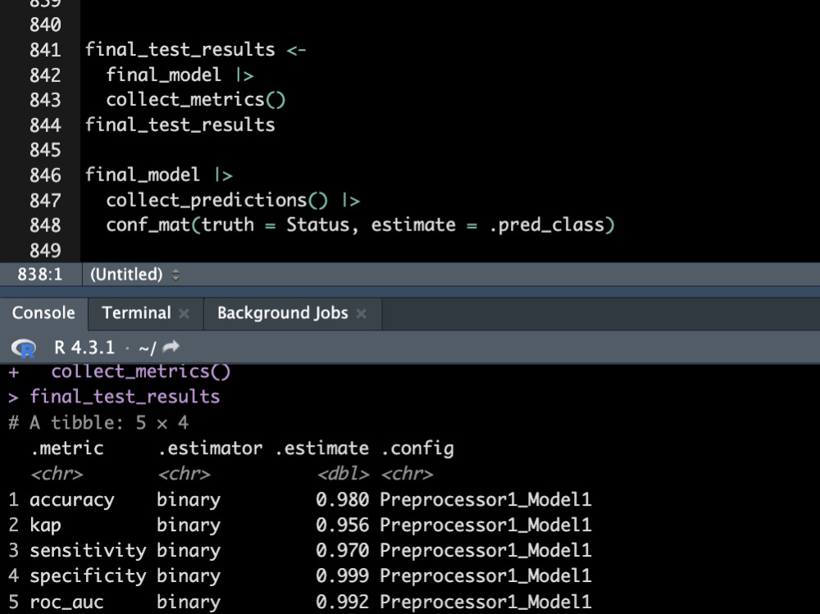
Task: Click the cursor position indicator 838:1
Action: coord(39,274)
